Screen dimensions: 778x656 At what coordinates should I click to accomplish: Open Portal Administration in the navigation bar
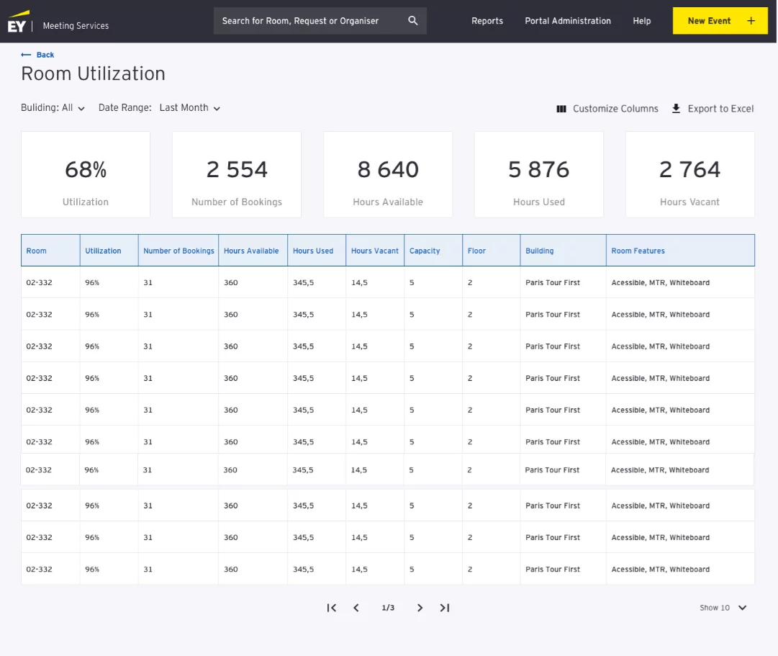pyautogui.click(x=568, y=21)
